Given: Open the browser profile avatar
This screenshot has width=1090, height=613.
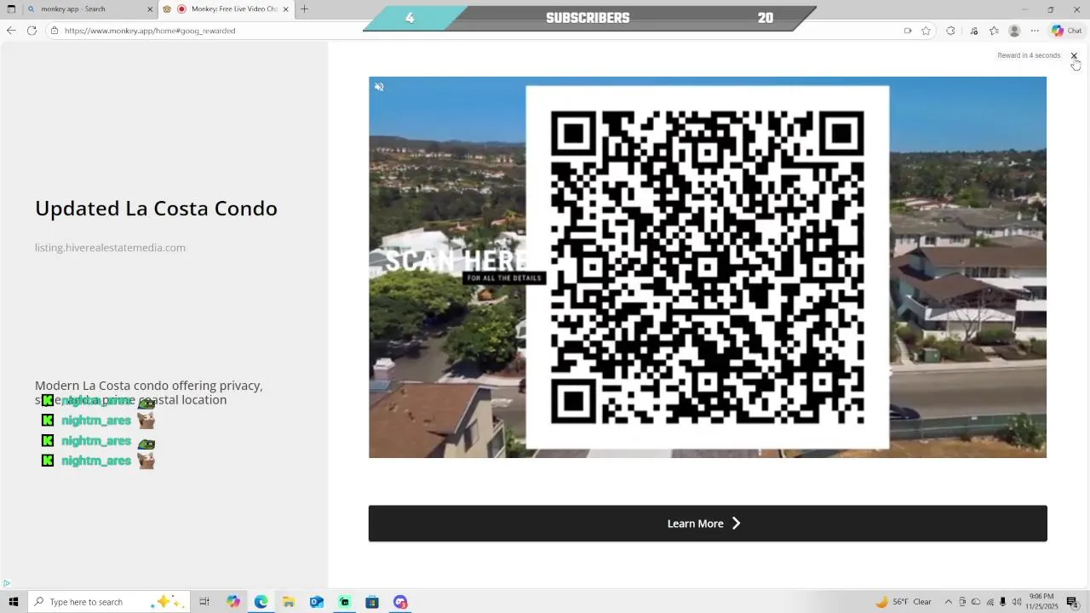Looking at the screenshot, I should (x=1014, y=31).
